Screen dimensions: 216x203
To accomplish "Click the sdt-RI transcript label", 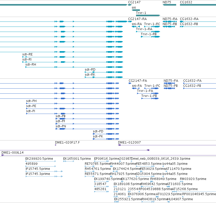I will (x=27, y=59).
